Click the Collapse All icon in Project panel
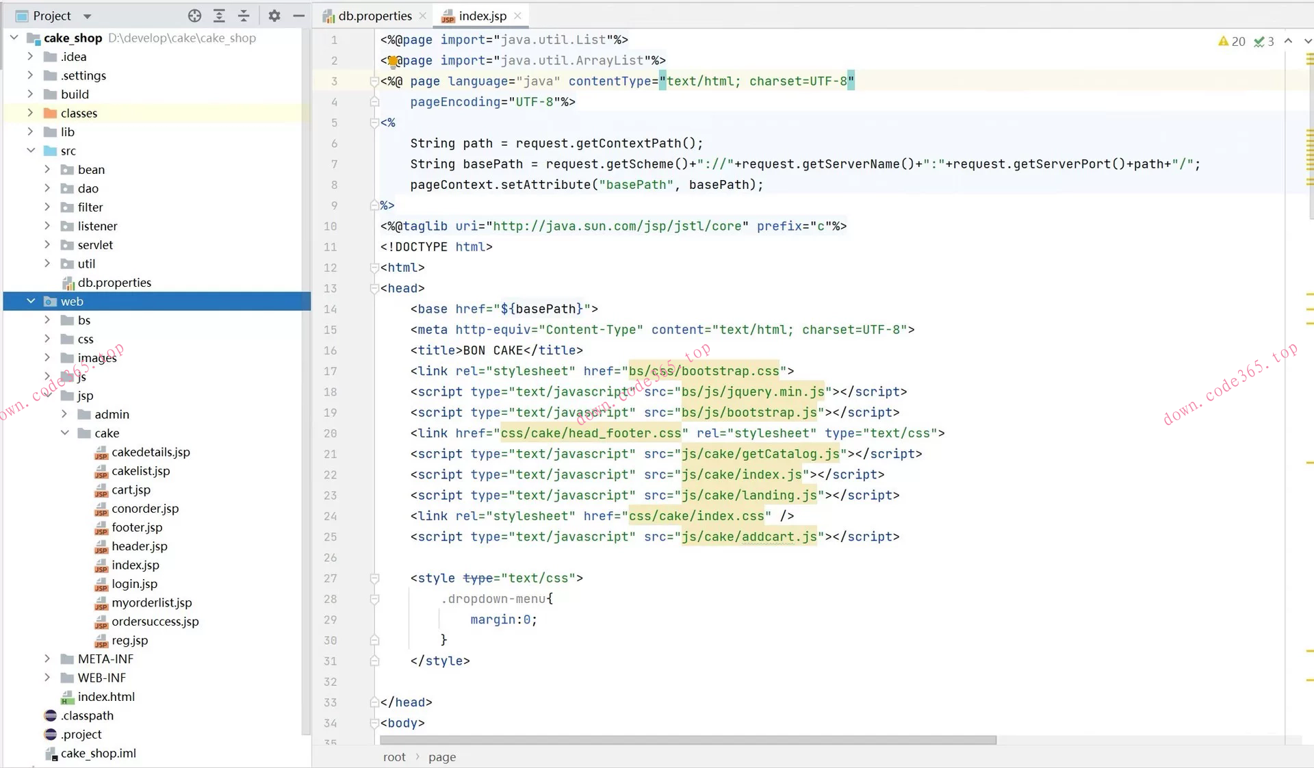 click(244, 16)
